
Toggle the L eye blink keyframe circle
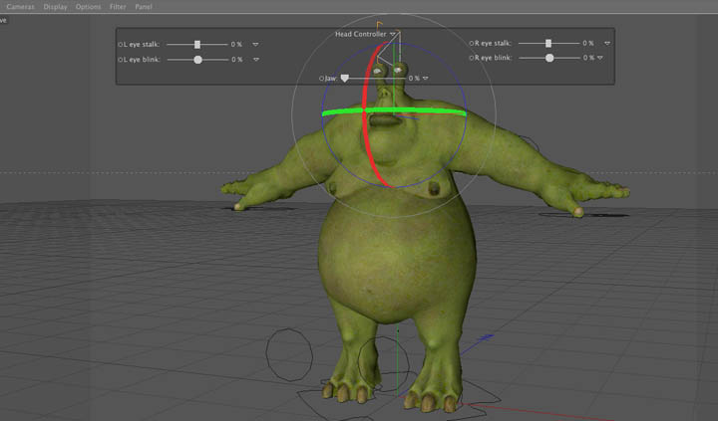[x=121, y=60]
